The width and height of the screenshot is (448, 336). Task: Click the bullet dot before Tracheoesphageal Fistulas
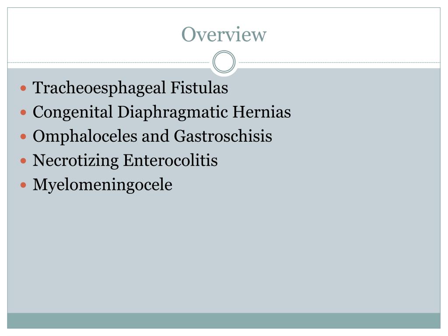(x=24, y=88)
